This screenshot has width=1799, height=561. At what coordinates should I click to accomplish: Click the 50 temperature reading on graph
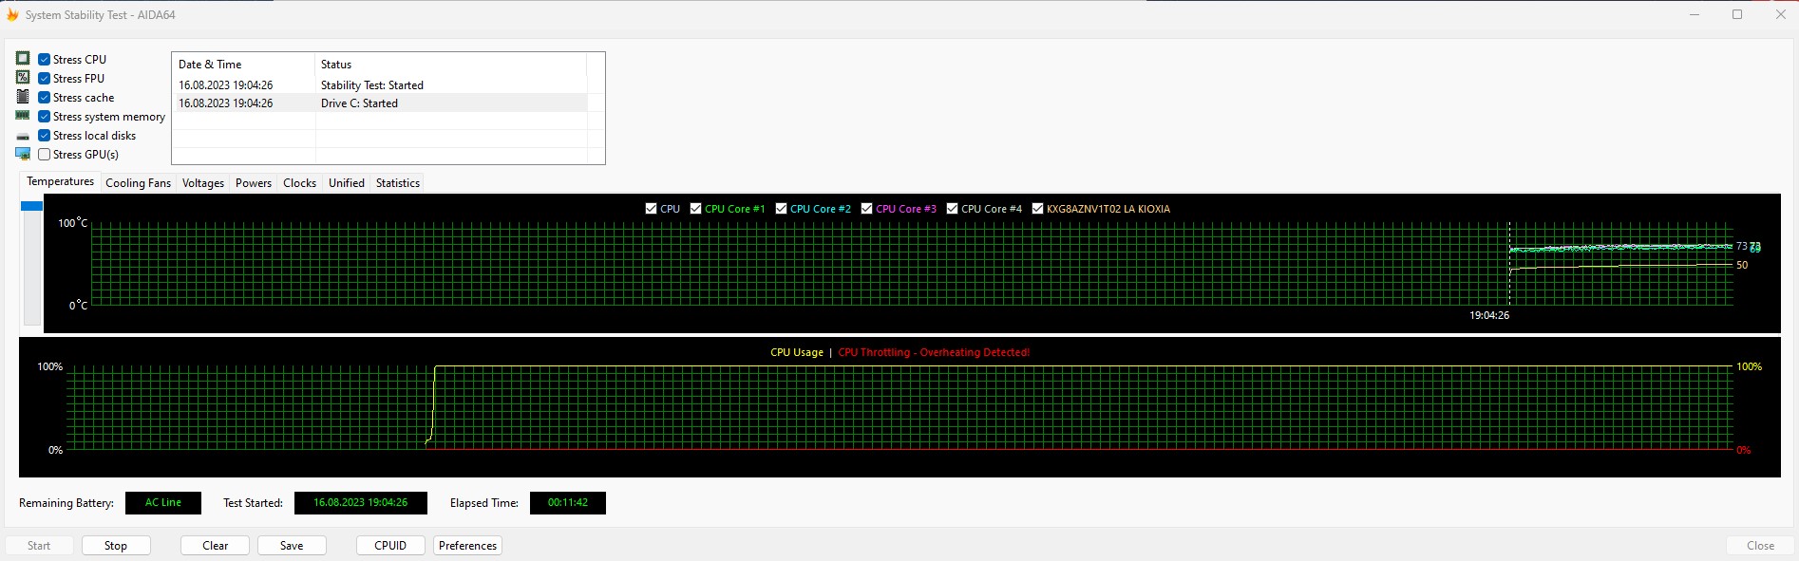[x=1742, y=265]
